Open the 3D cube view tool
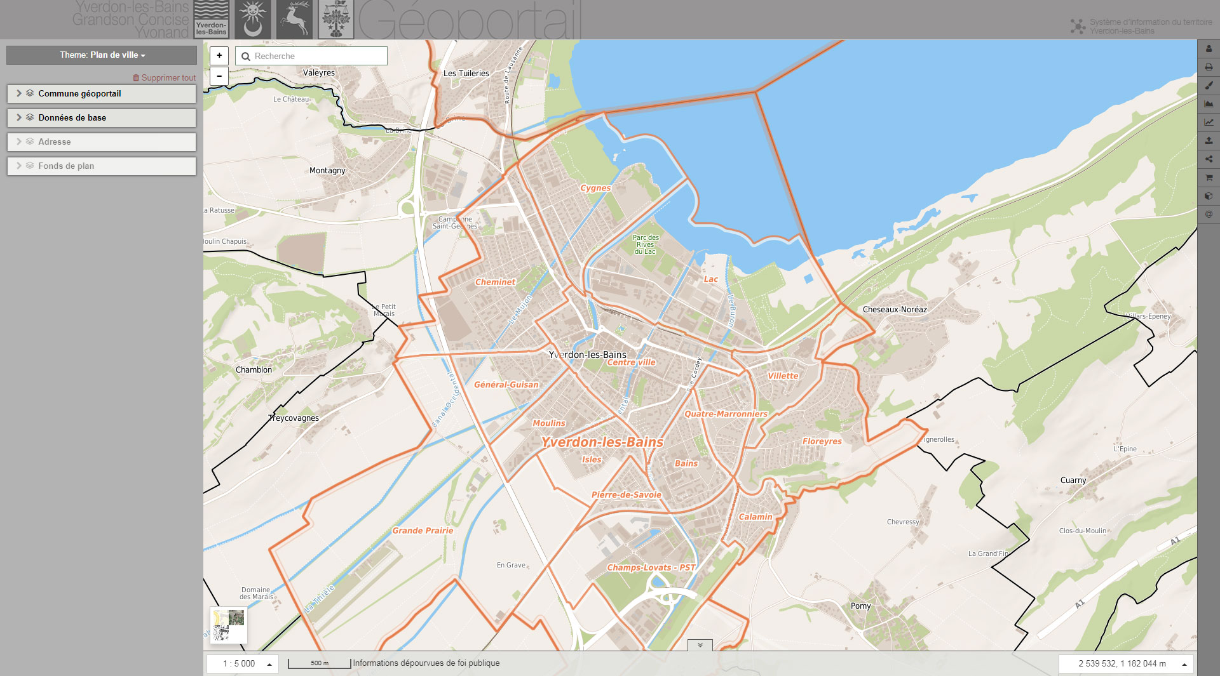1220x676 pixels. (1209, 196)
